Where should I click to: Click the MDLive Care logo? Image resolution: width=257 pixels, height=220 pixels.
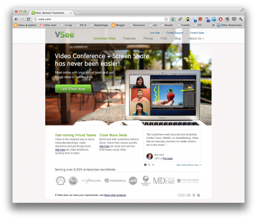tap(164, 180)
